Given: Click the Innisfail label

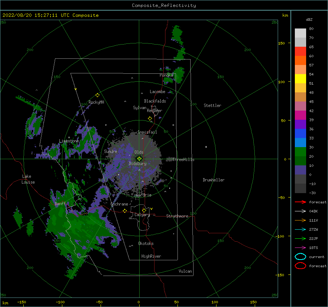Looking at the screenshot, I should [x=147, y=132].
